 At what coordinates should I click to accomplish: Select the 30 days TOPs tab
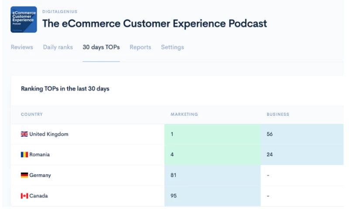(x=101, y=47)
